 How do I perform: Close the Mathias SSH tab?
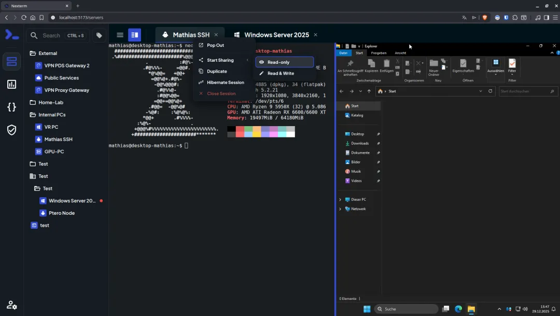coord(216,35)
